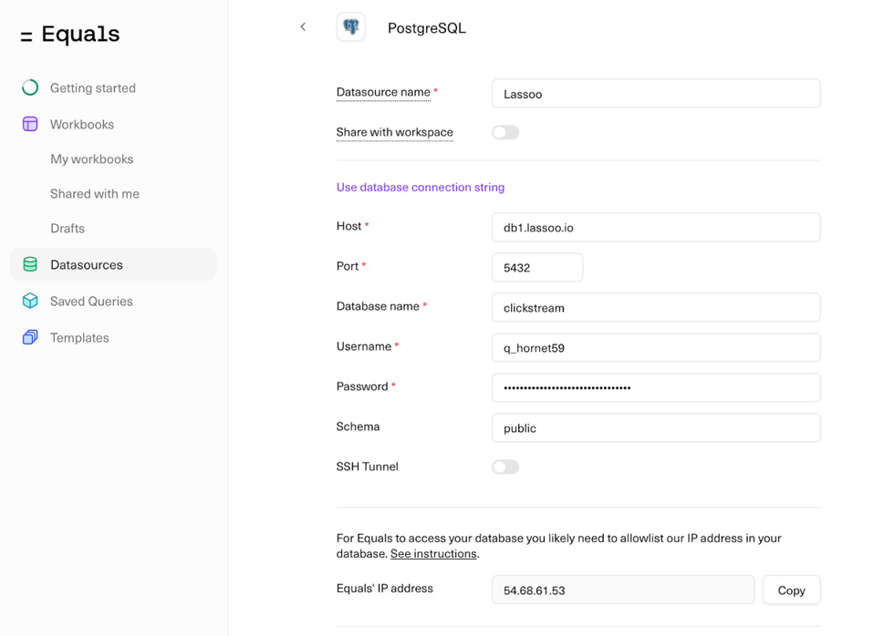The height and width of the screenshot is (636, 884).
Task: Click the Database name field with clickstream
Action: pos(656,308)
